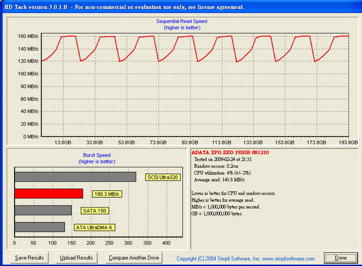The height and width of the screenshot is (266, 362).
Task: Close the benchmark with Done
Action: (x=340, y=258)
